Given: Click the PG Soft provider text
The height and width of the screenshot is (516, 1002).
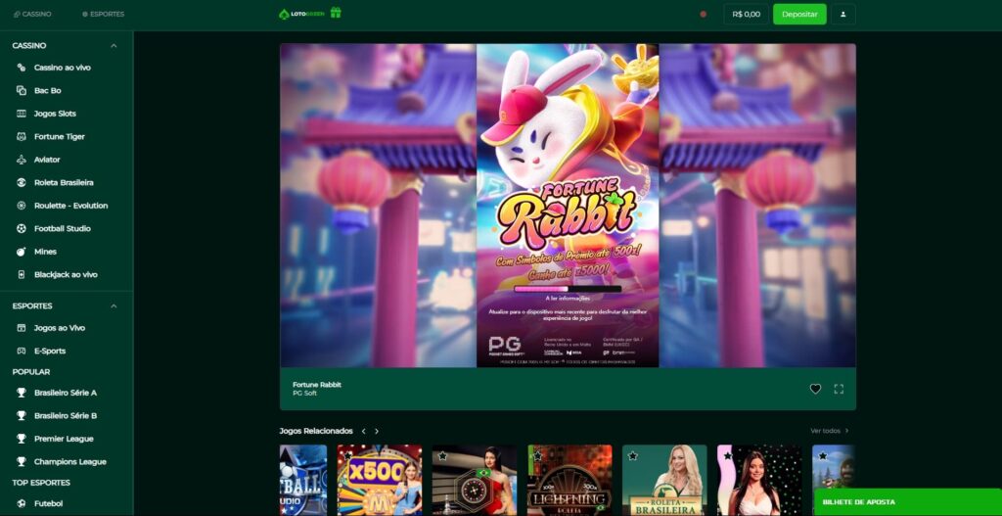Looking at the screenshot, I should tap(305, 394).
